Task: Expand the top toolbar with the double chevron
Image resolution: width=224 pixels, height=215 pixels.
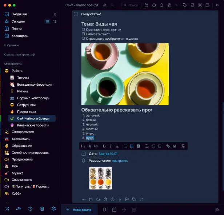Action: [x=217, y=5]
